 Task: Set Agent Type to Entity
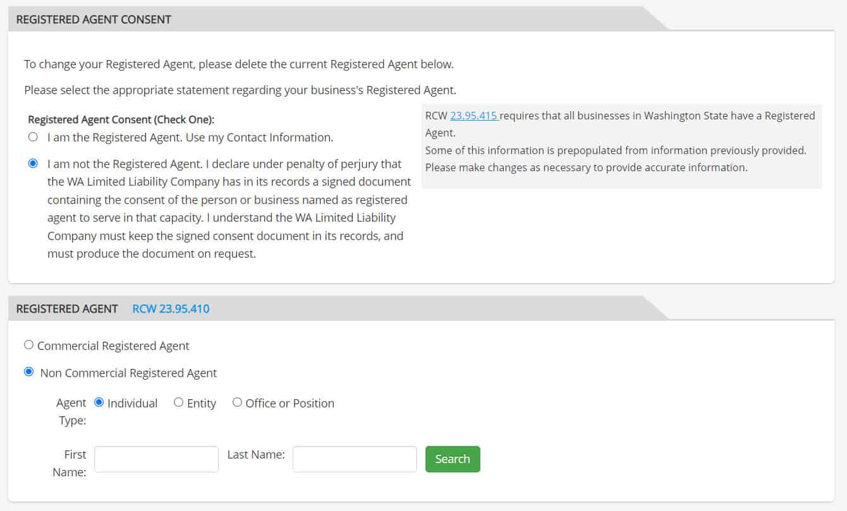click(178, 402)
